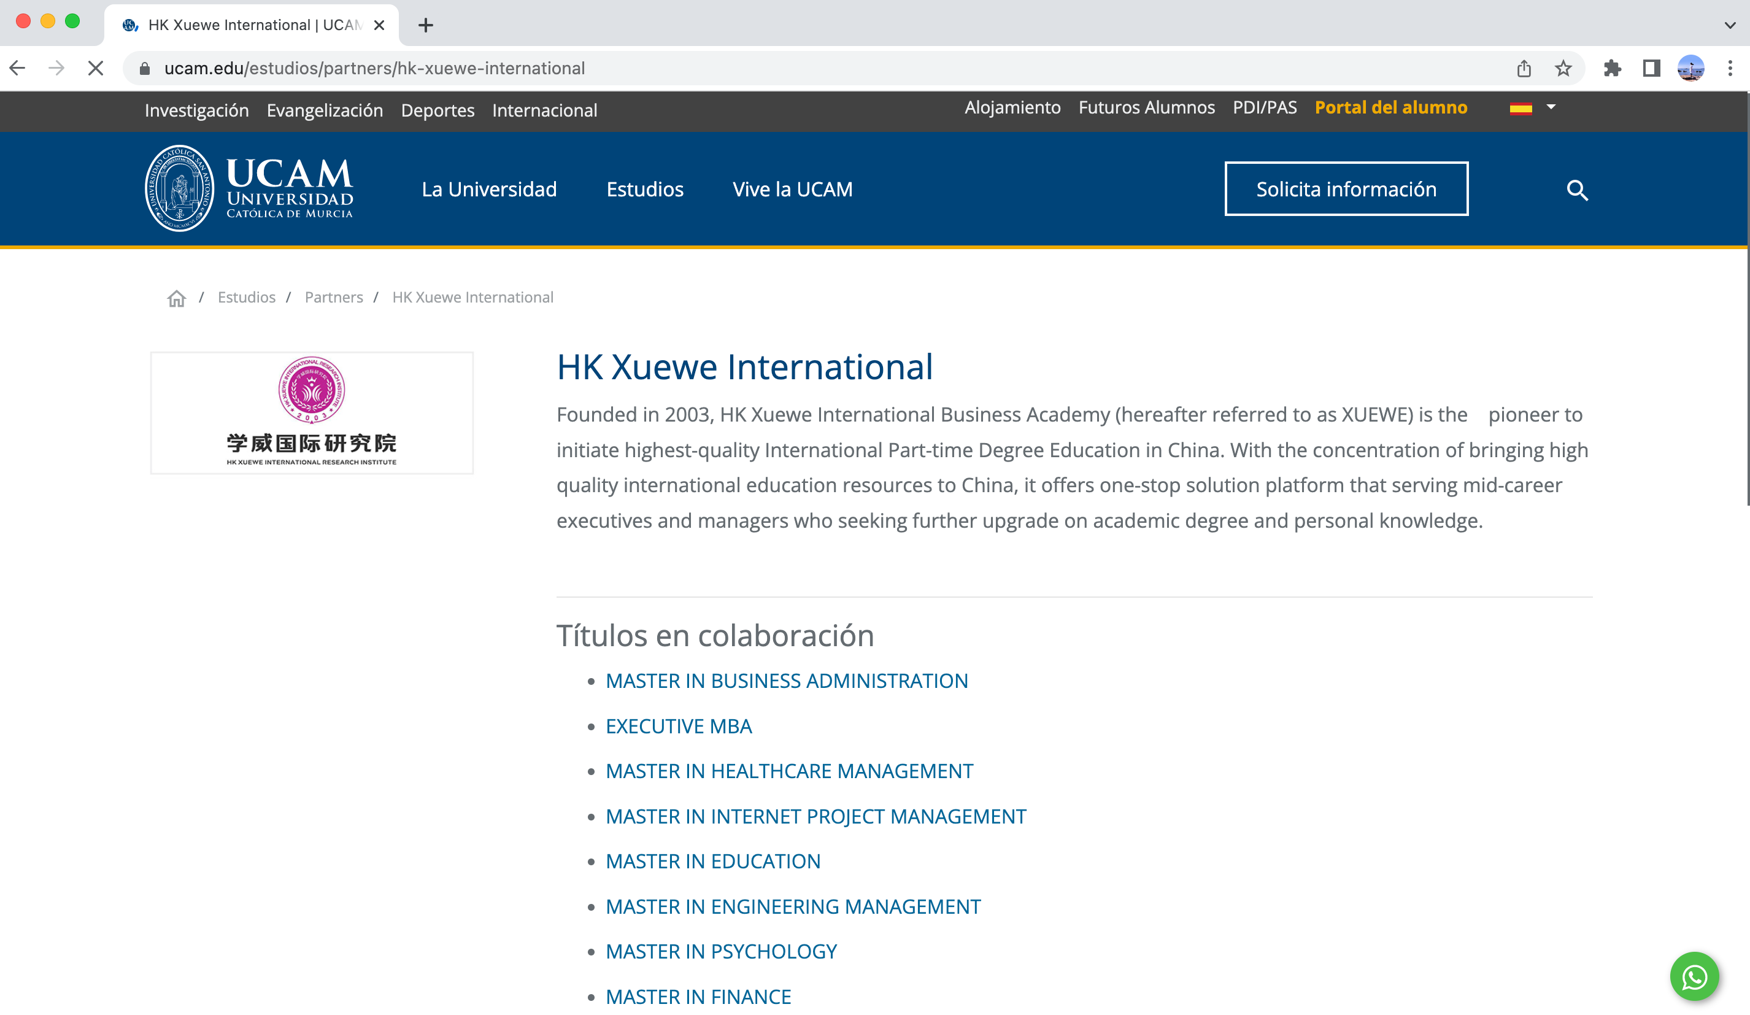The width and height of the screenshot is (1750, 1015).
Task: Bookmark this page with the star icon
Action: click(1562, 68)
